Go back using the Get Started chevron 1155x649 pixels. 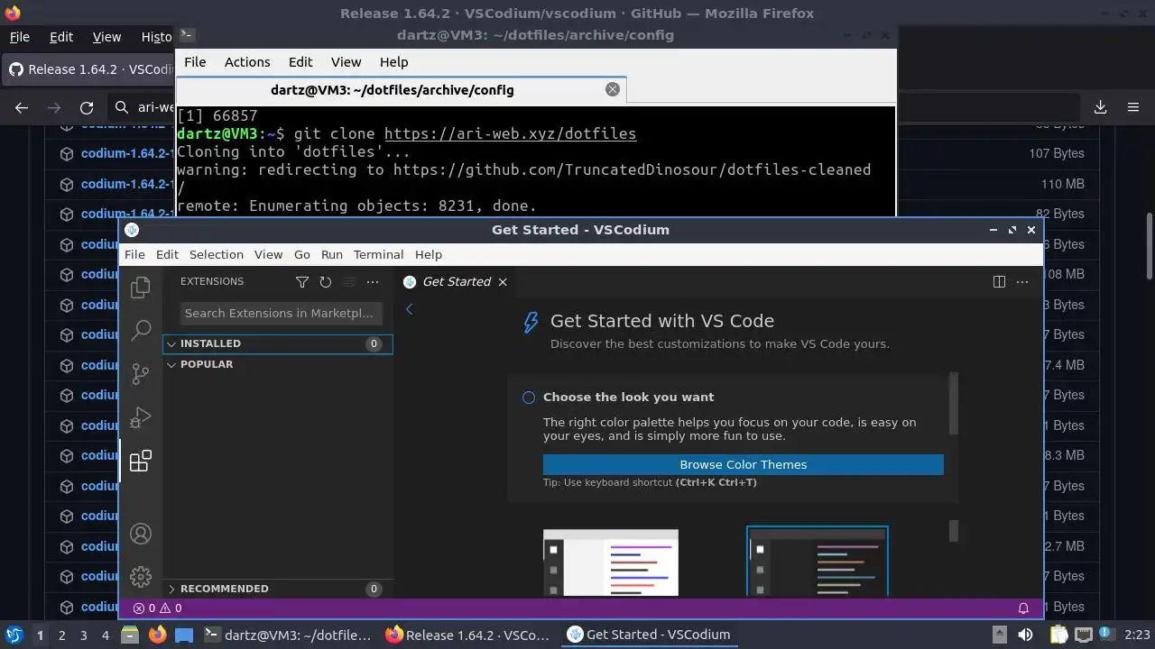click(x=409, y=309)
